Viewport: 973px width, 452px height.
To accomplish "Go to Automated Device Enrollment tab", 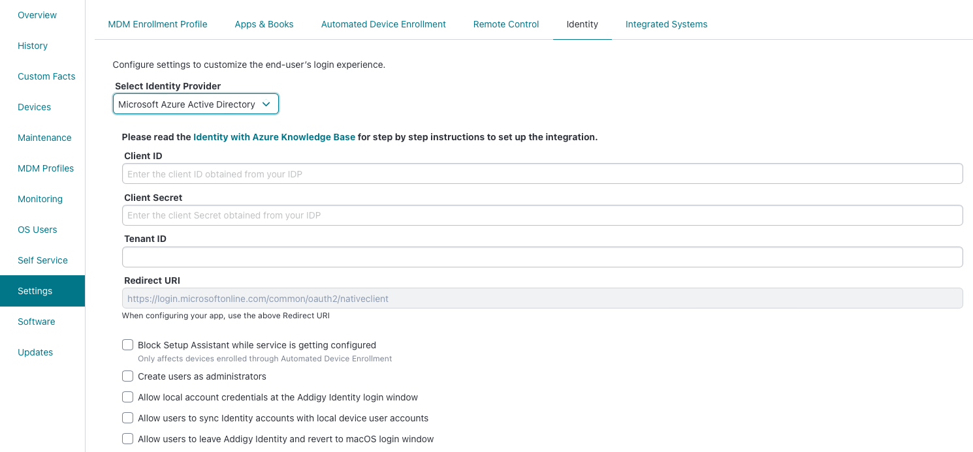I will pos(383,24).
